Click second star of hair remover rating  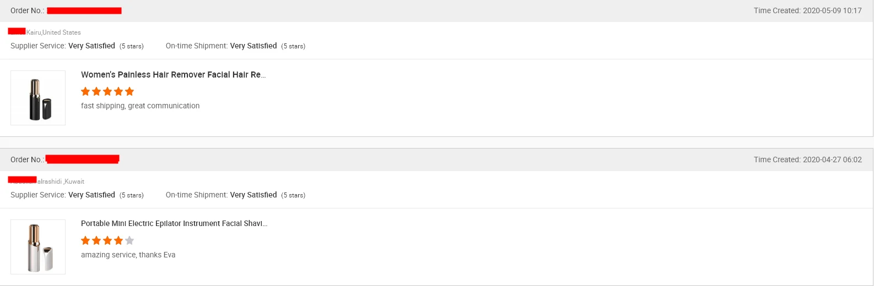click(x=96, y=91)
